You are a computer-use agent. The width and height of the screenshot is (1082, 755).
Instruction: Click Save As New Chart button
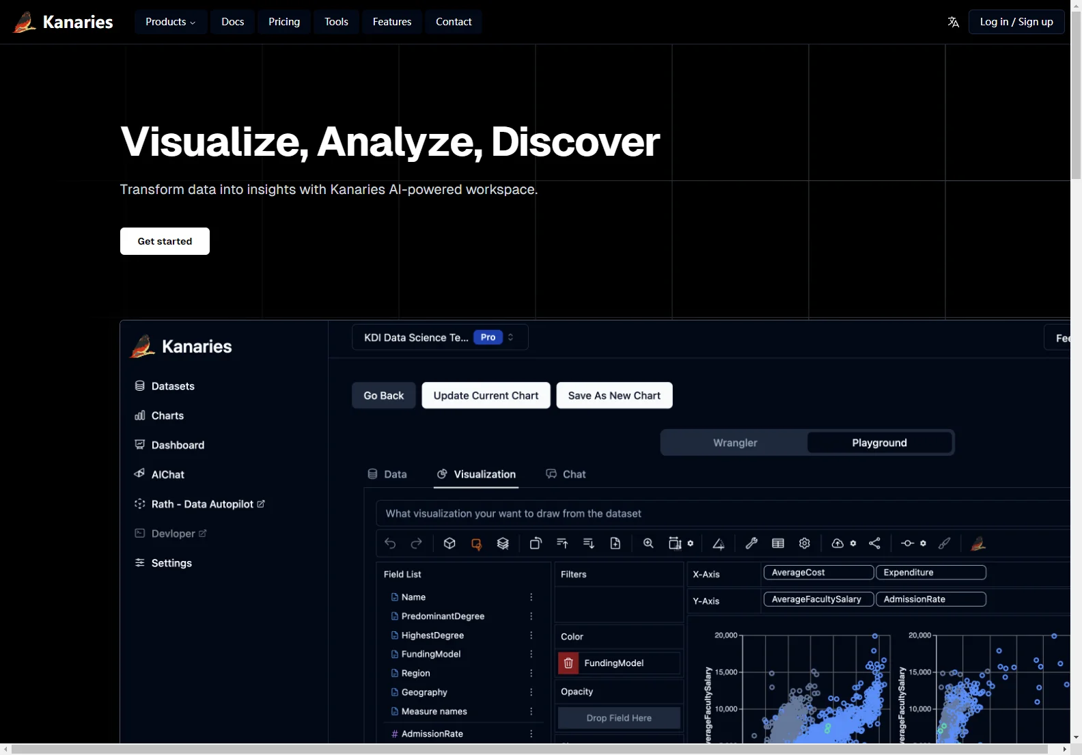point(614,396)
